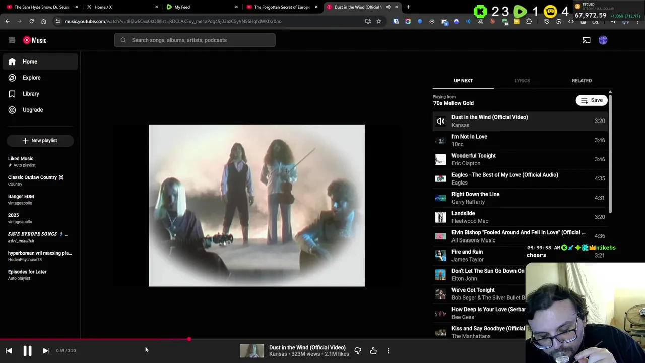The image size is (645, 363).
Task: Open Upgrade in the sidebar
Action: click(40, 110)
